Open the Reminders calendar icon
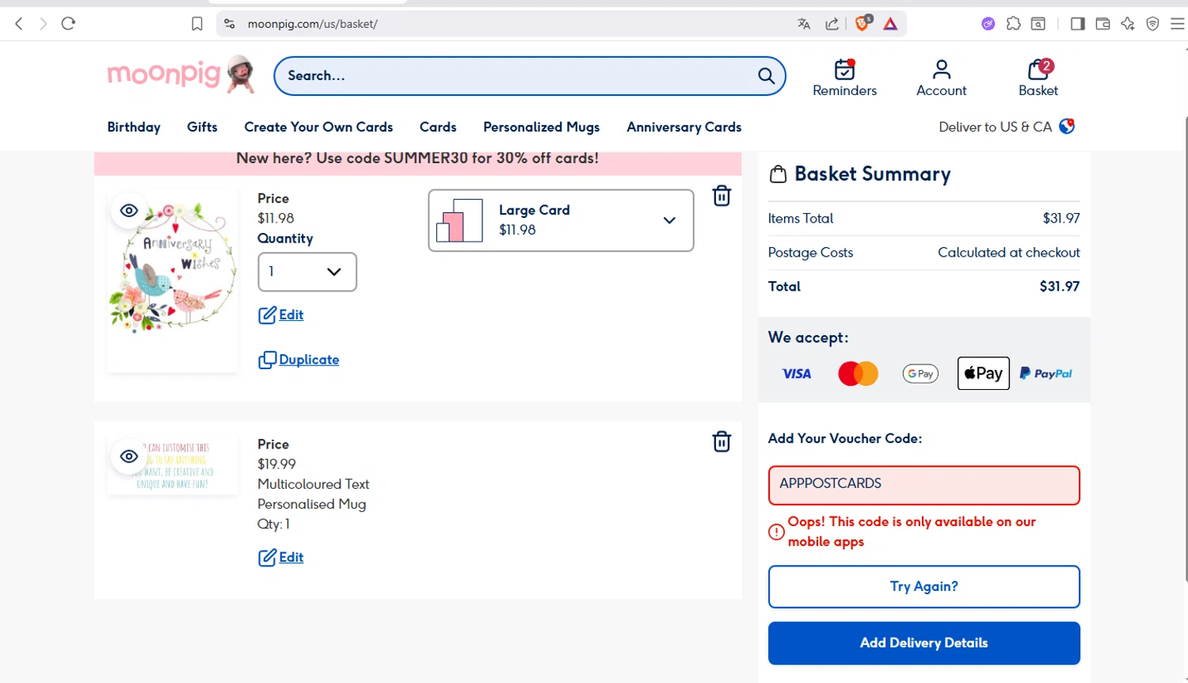 [844, 70]
